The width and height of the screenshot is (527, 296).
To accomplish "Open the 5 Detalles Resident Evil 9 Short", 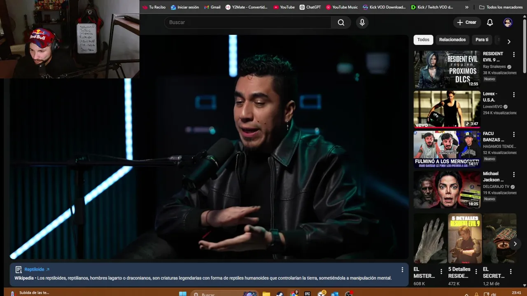I will point(465,238).
